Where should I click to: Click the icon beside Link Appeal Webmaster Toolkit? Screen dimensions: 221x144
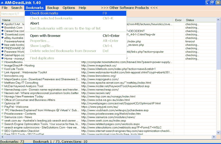(x=2, y=72)
